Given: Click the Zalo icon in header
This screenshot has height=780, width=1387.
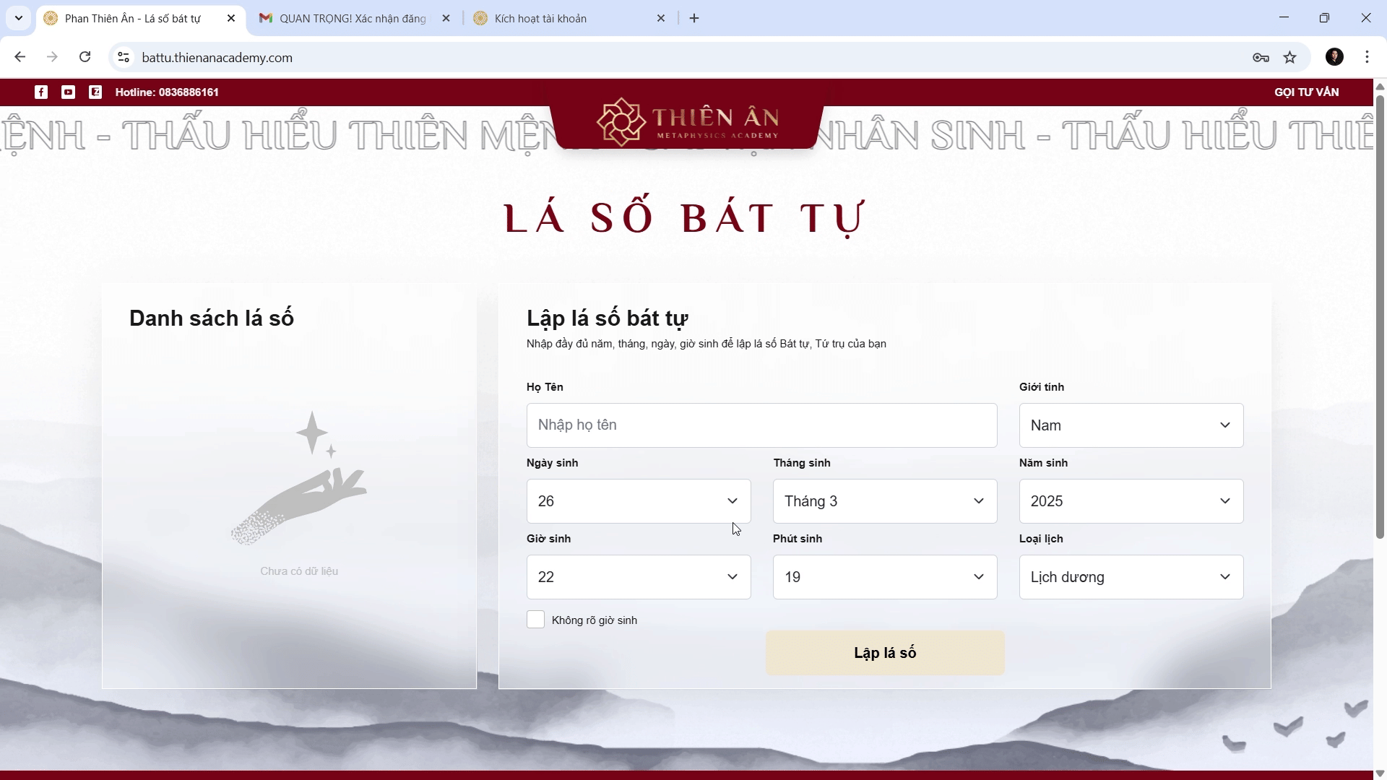Looking at the screenshot, I should [x=95, y=92].
